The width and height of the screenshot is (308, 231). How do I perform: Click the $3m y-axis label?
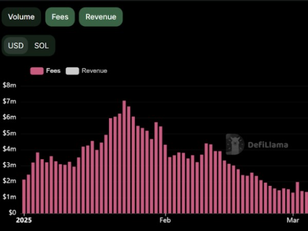[9, 165]
